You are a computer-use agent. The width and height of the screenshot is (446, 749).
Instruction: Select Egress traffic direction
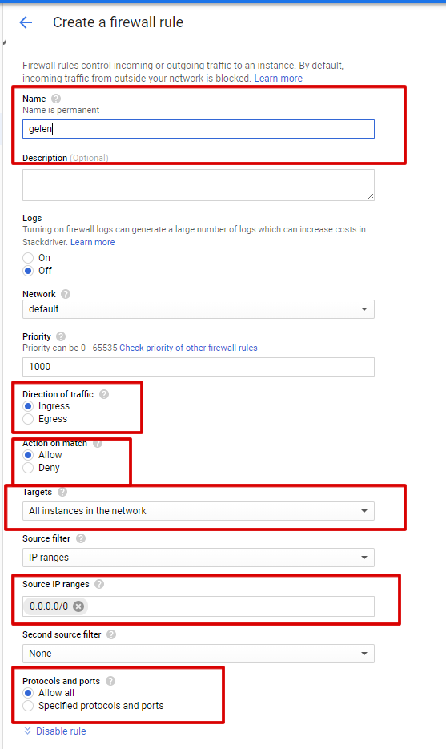pos(28,419)
